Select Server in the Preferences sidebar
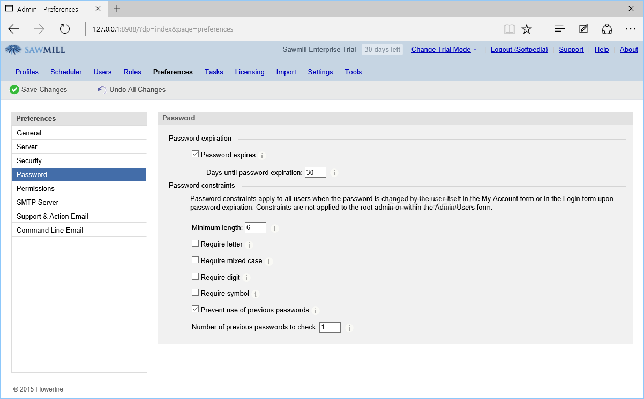The height and width of the screenshot is (399, 644). (79, 147)
